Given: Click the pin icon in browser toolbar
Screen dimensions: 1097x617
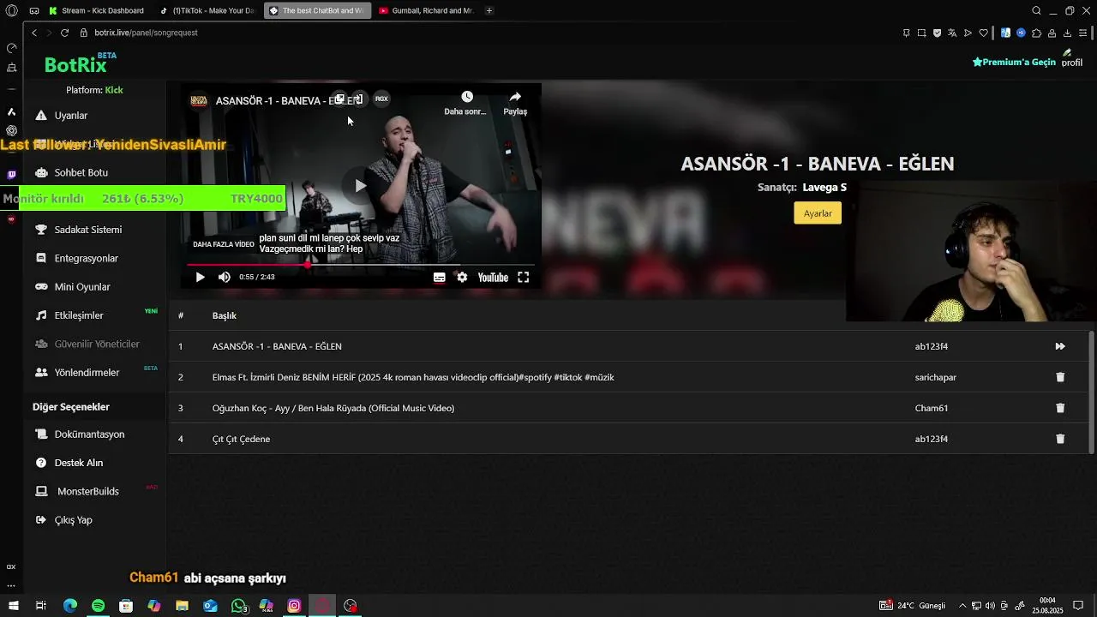Looking at the screenshot, I should [906, 33].
